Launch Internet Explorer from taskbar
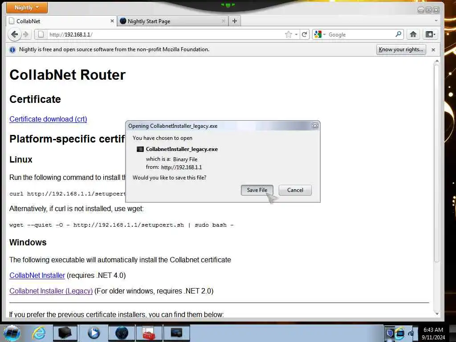 click(x=38, y=333)
